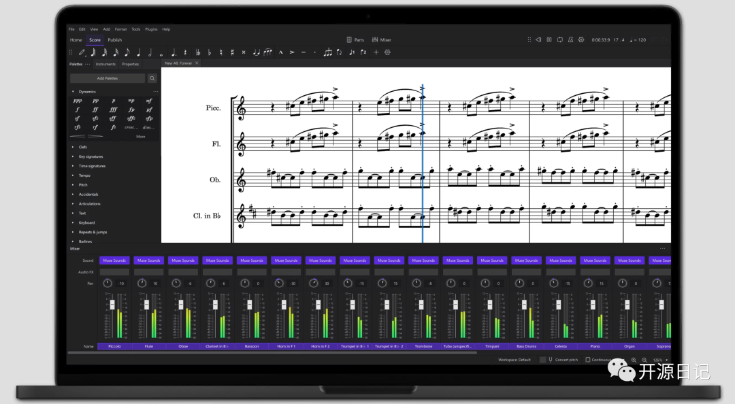735x404 pixels.
Task: Apply sharp accidental
Action: [x=232, y=52]
